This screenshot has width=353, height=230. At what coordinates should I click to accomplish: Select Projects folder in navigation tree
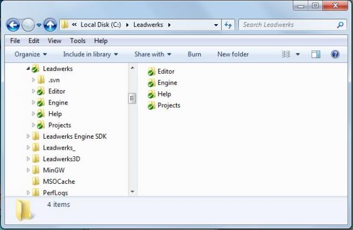[x=60, y=125]
